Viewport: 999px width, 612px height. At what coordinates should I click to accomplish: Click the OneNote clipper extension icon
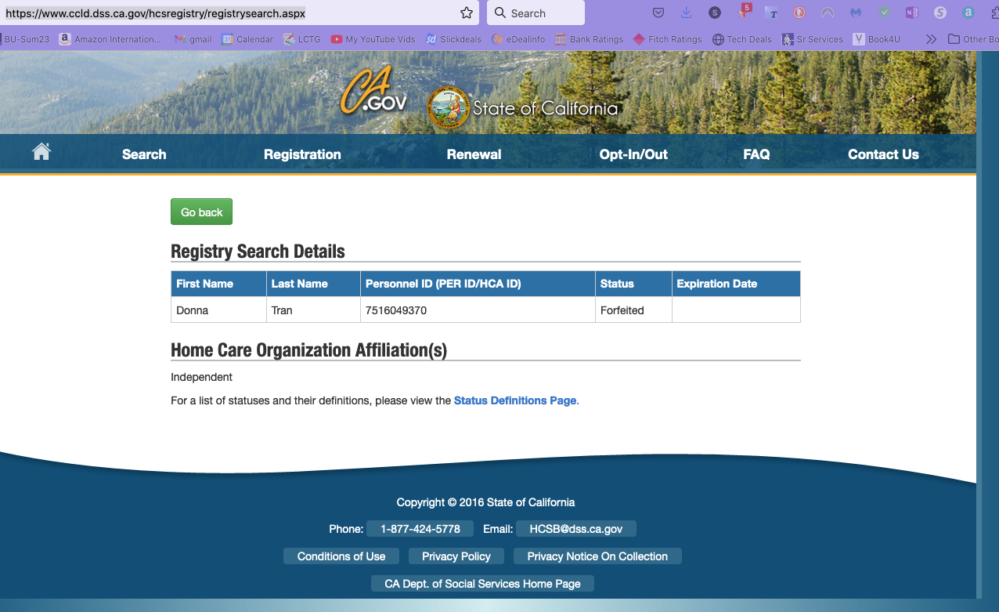(x=911, y=13)
